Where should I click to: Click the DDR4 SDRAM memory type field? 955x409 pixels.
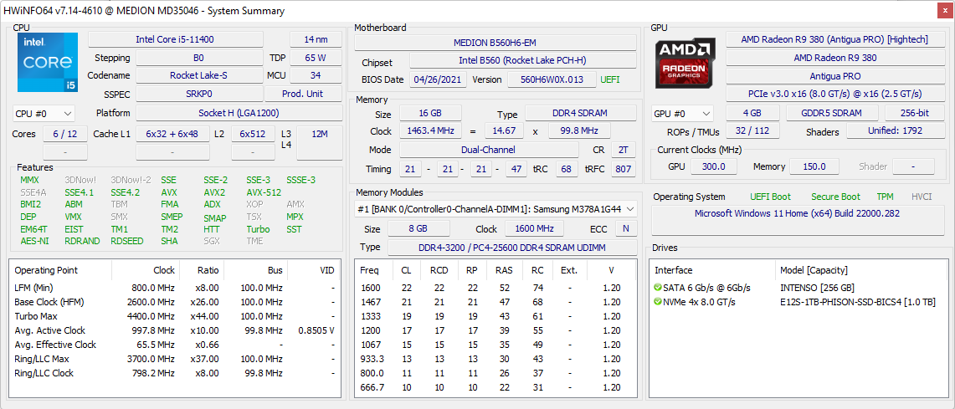580,113
